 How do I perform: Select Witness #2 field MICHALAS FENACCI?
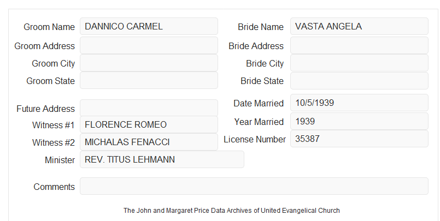point(149,142)
